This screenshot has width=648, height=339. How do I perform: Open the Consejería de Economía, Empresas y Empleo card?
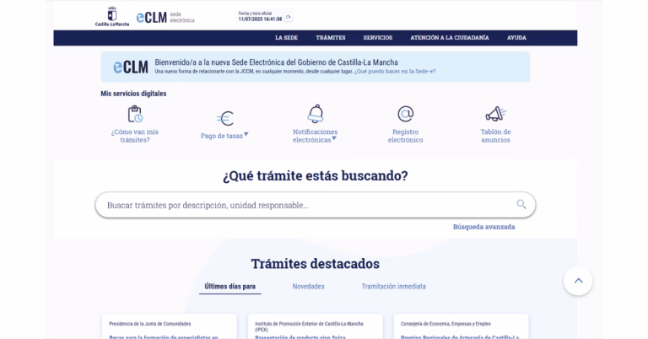point(462,326)
